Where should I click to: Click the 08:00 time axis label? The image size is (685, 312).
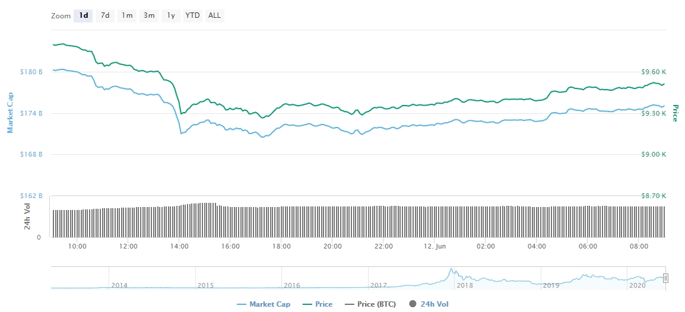(x=639, y=246)
